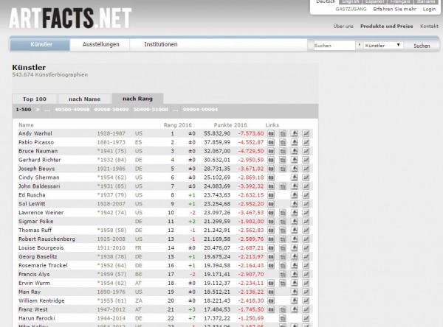
Task: Open Harun Farocki's artist page
Action: [37, 318]
